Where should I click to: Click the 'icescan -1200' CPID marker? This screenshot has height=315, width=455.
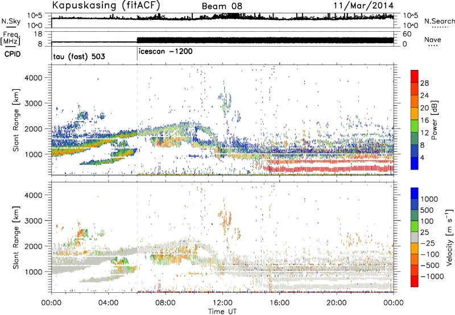click(x=166, y=51)
